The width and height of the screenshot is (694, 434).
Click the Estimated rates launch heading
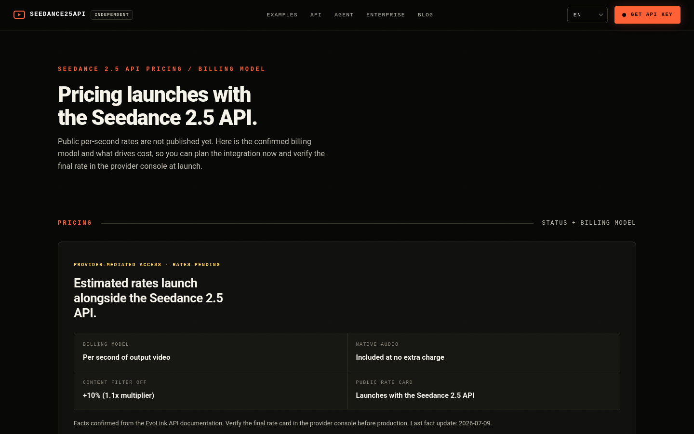click(x=148, y=298)
